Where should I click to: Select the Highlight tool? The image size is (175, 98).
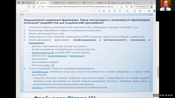127,11
